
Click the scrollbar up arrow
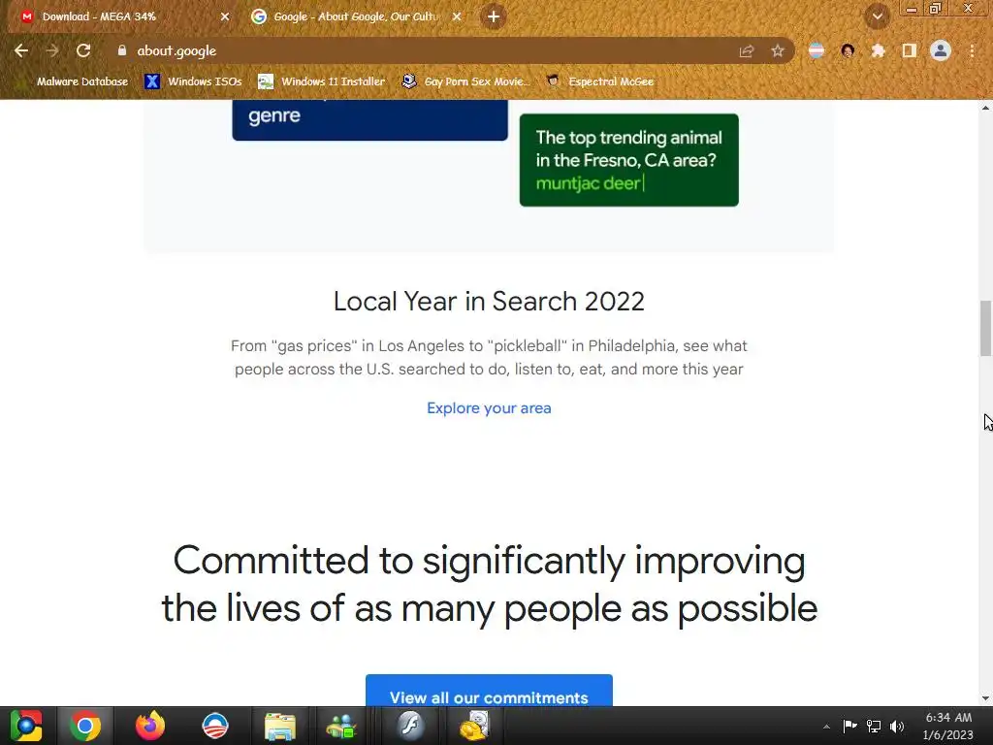click(x=985, y=107)
